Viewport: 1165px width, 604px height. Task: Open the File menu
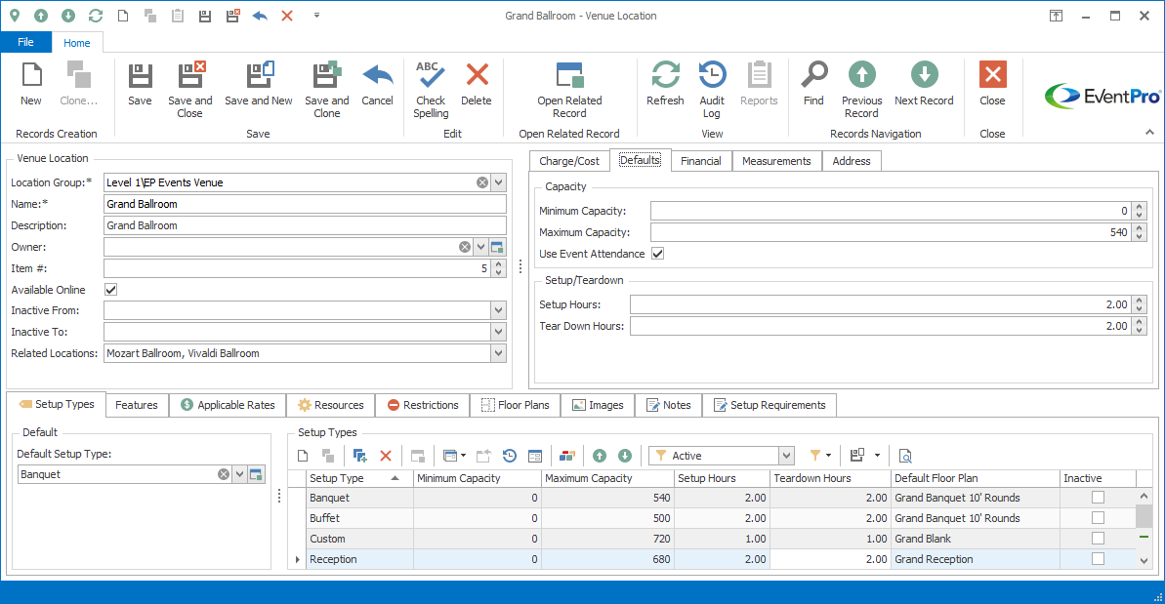click(x=26, y=42)
